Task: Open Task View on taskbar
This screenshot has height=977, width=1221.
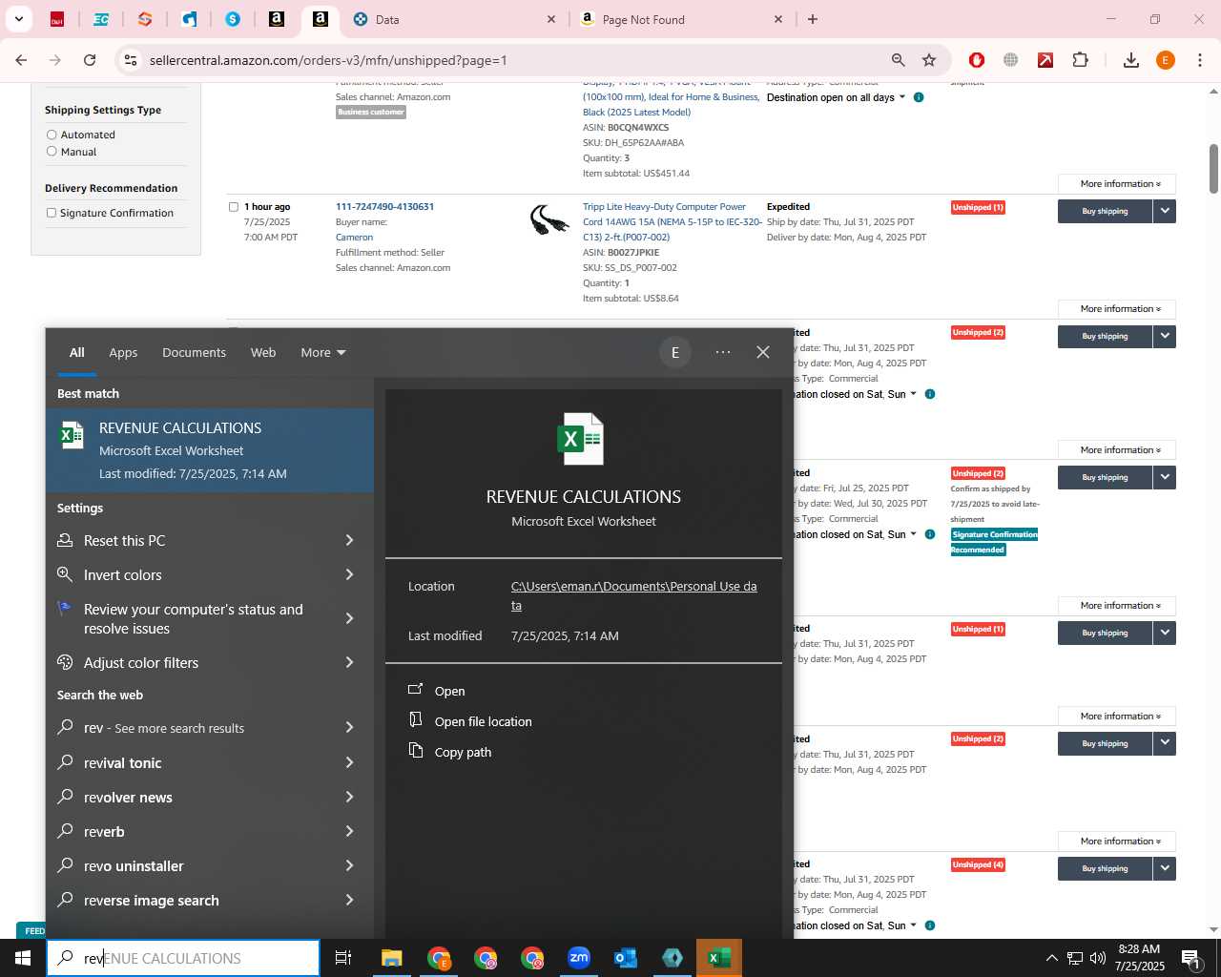Action: pyautogui.click(x=343, y=958)
